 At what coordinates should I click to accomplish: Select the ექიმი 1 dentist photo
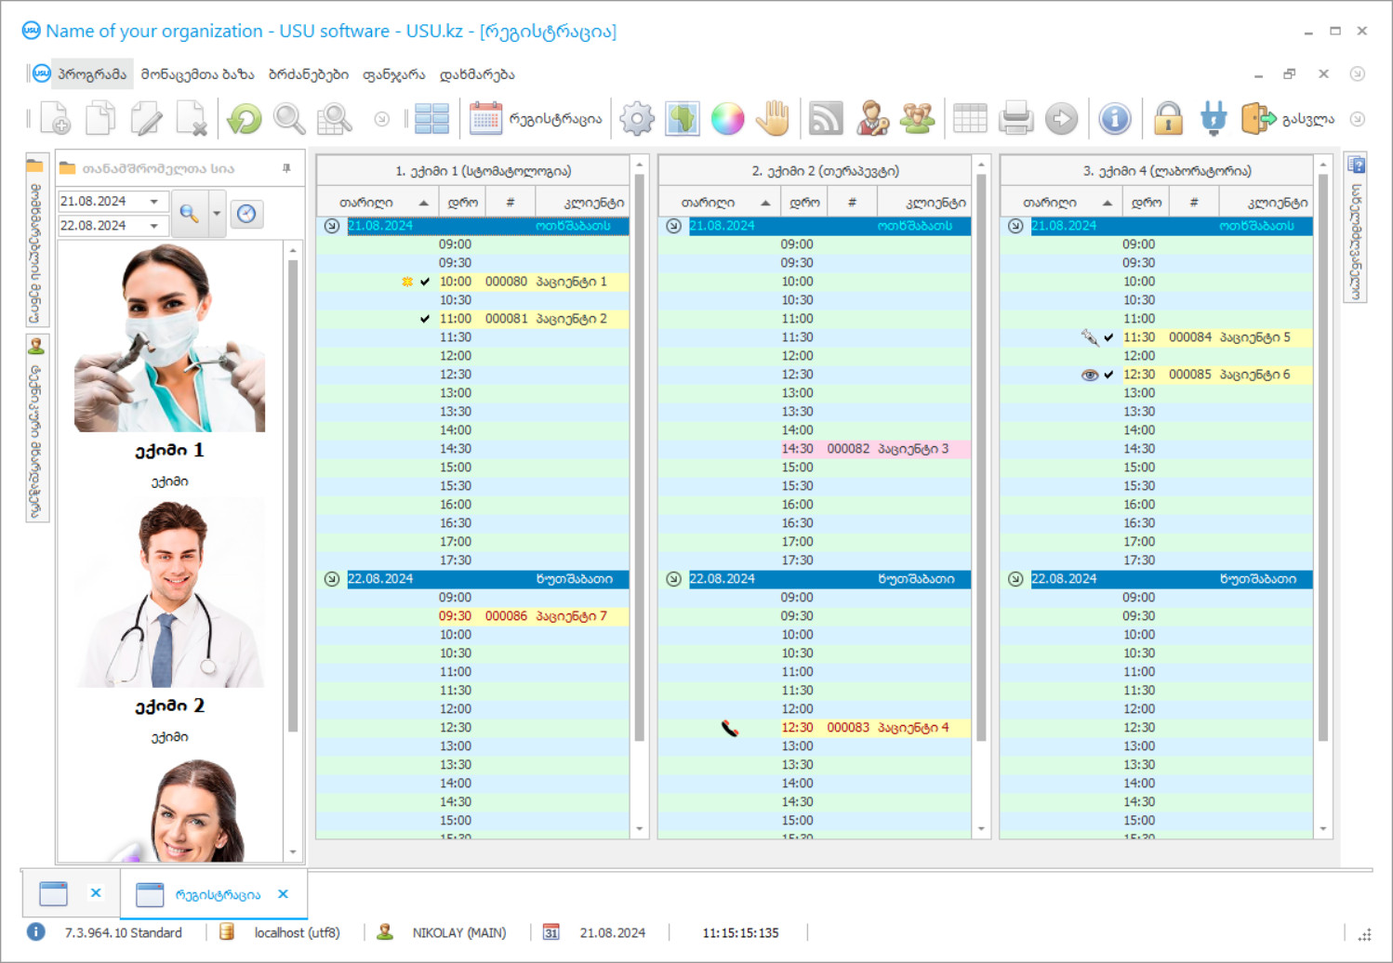[169, 337]
